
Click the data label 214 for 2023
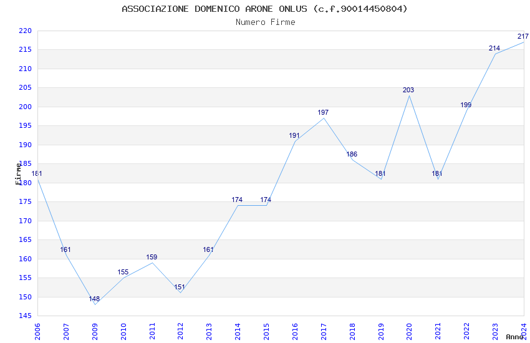494,48
